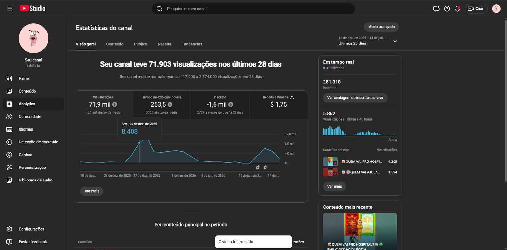The width and height of the screenshot is (507, 250).
Task: Click the Ganhos dollar icon
Action: pyautogui.click(x=9, y=155)
